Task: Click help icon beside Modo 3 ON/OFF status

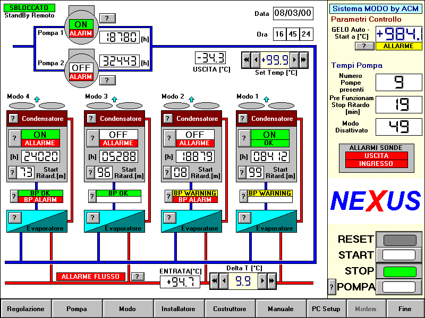Action: click(x=92, y=139)
